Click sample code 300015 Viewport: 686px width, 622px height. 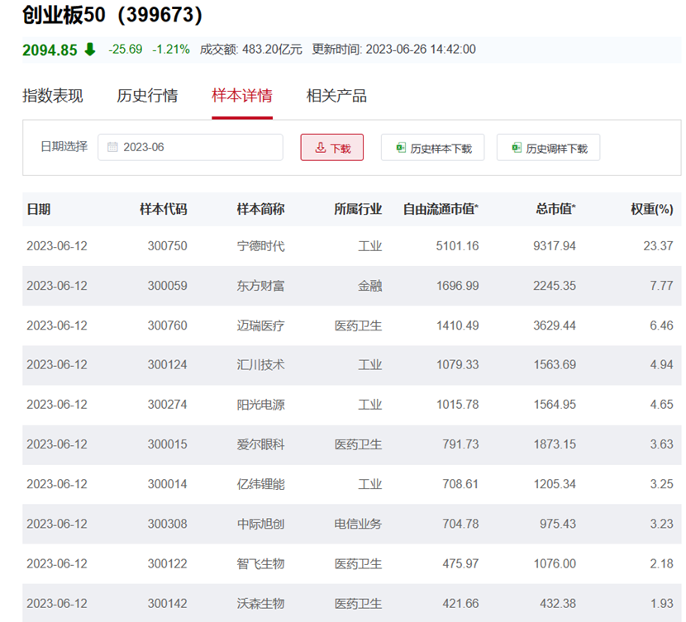167,444
